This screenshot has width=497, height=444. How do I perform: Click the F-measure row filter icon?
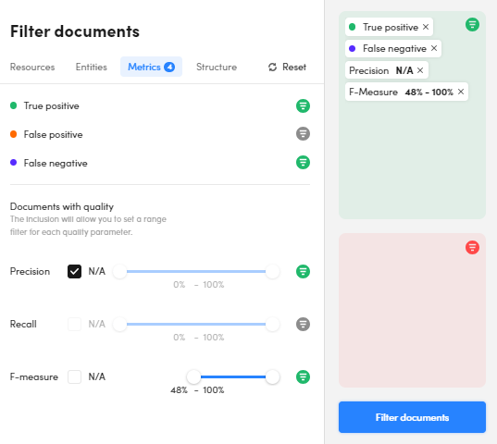(x=303, y=376)
